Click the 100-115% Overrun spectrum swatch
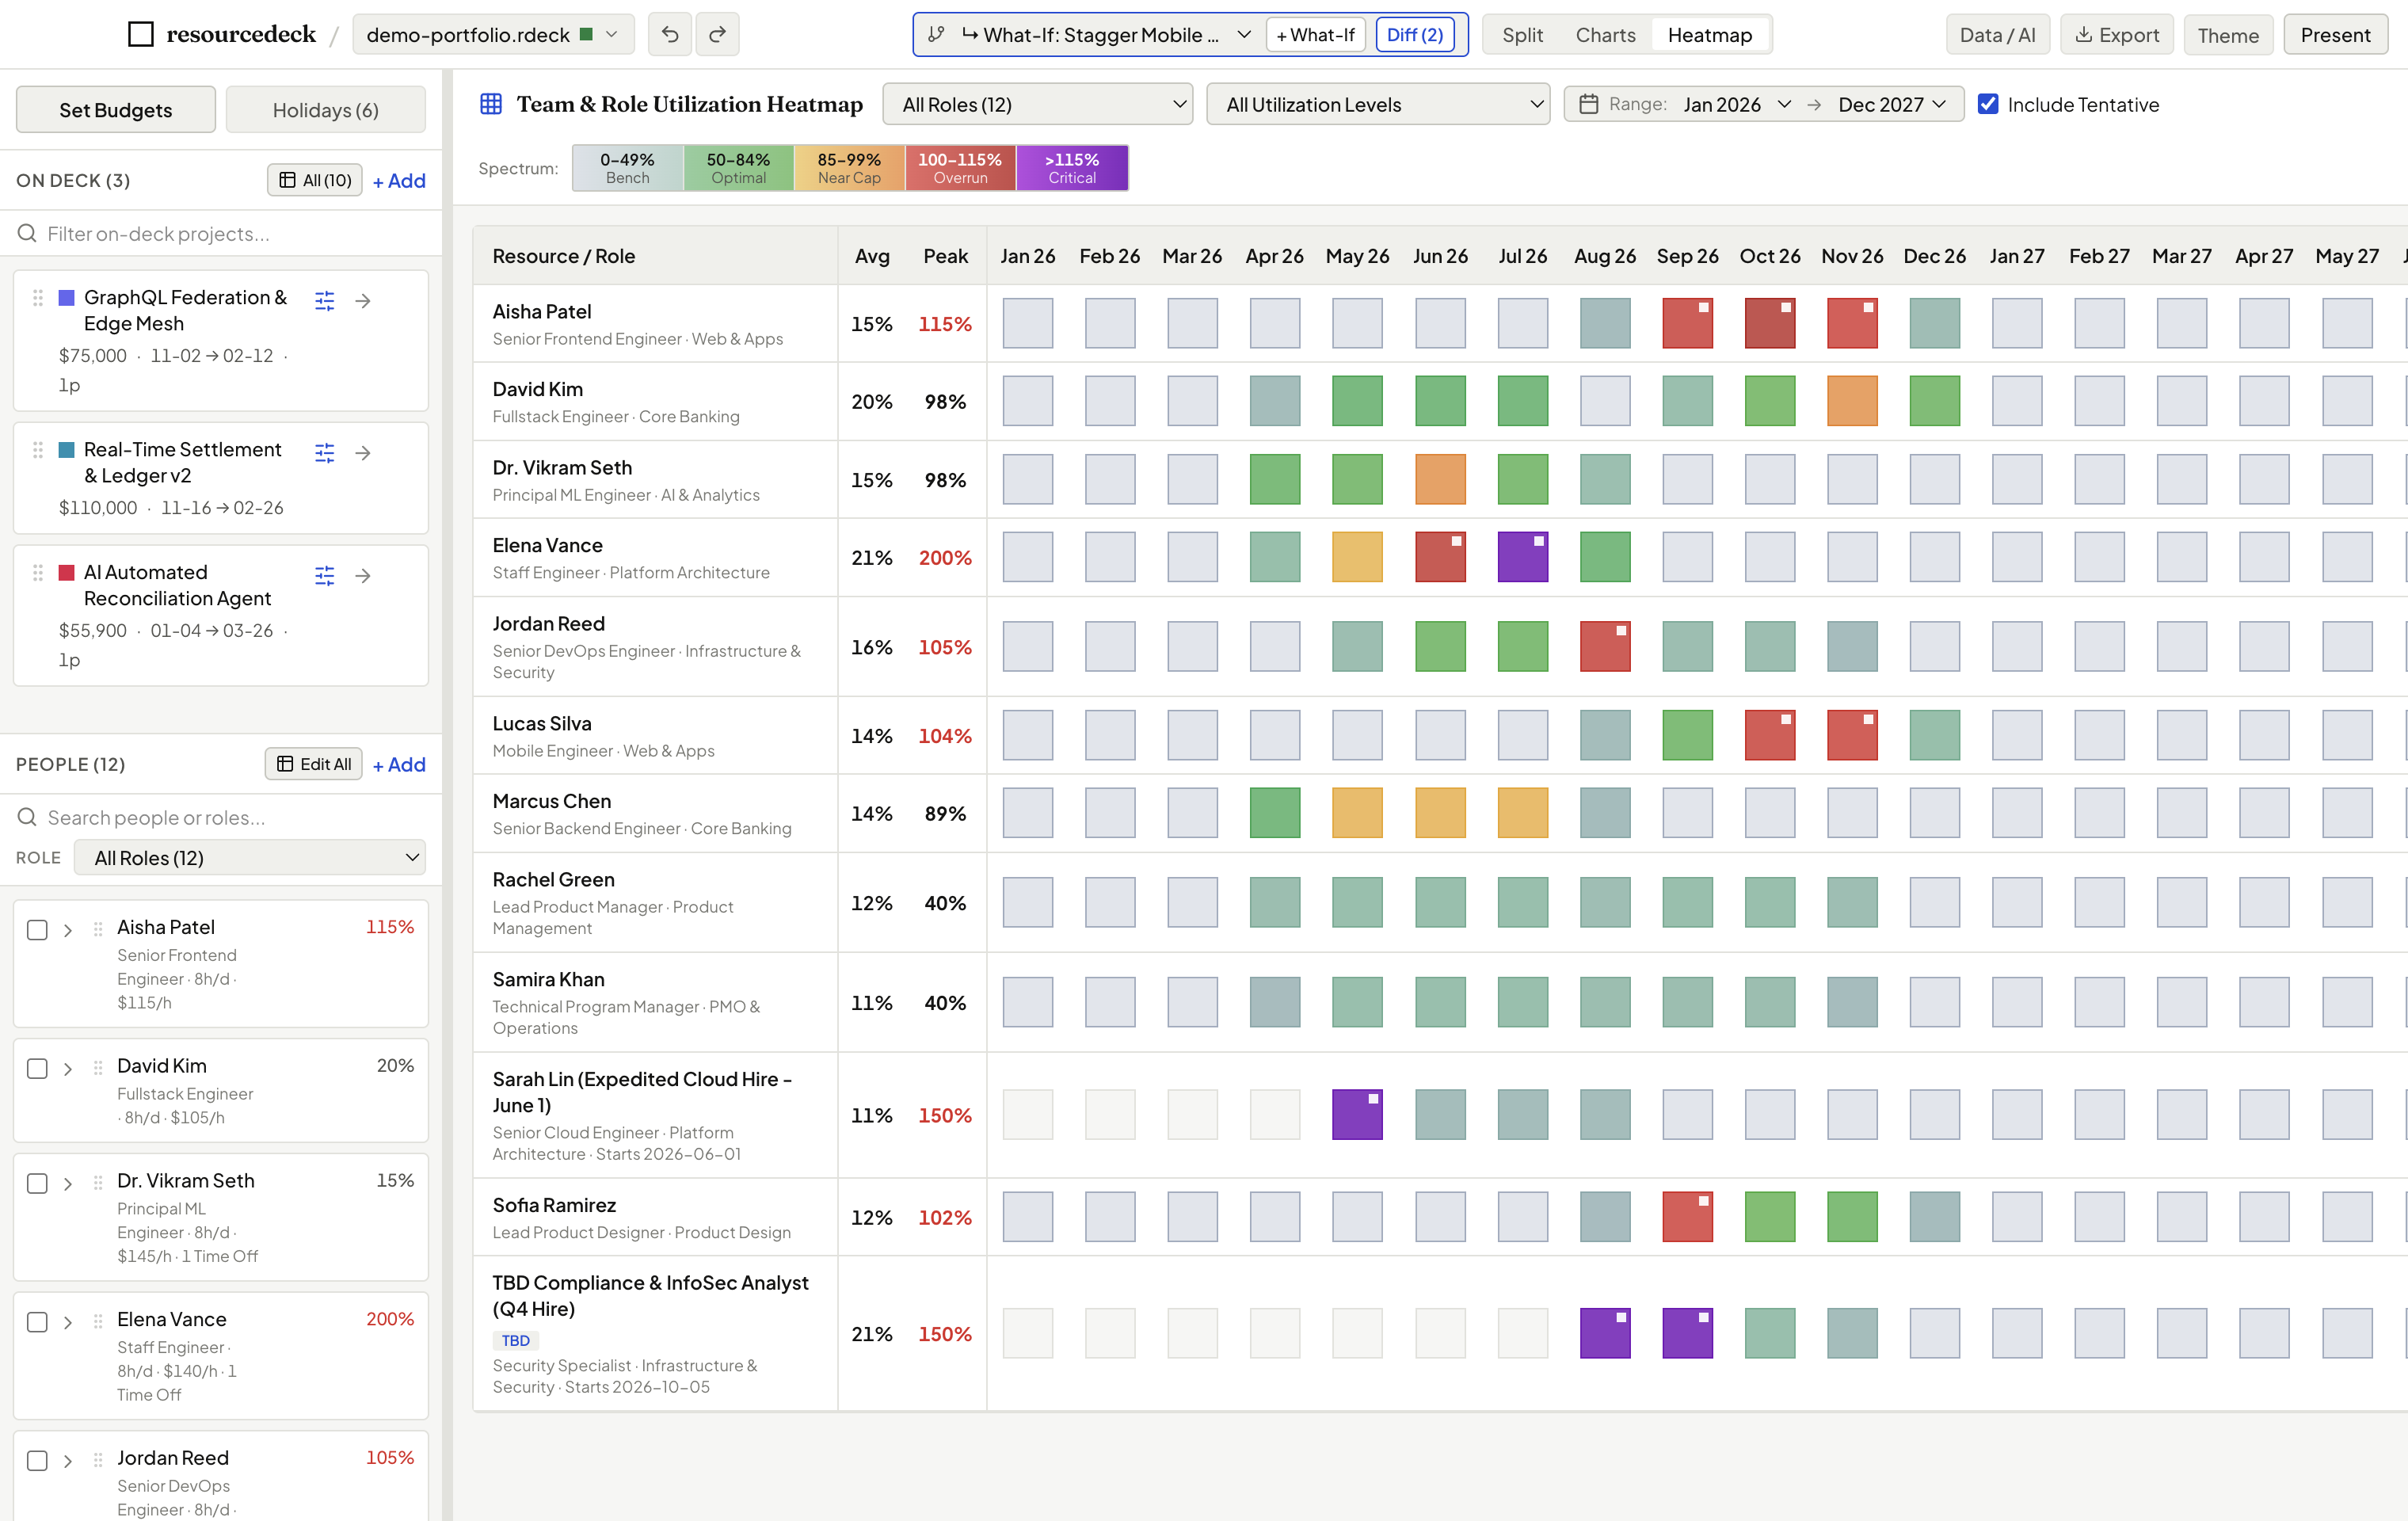 pyautogui.click(x=960, y=168)
